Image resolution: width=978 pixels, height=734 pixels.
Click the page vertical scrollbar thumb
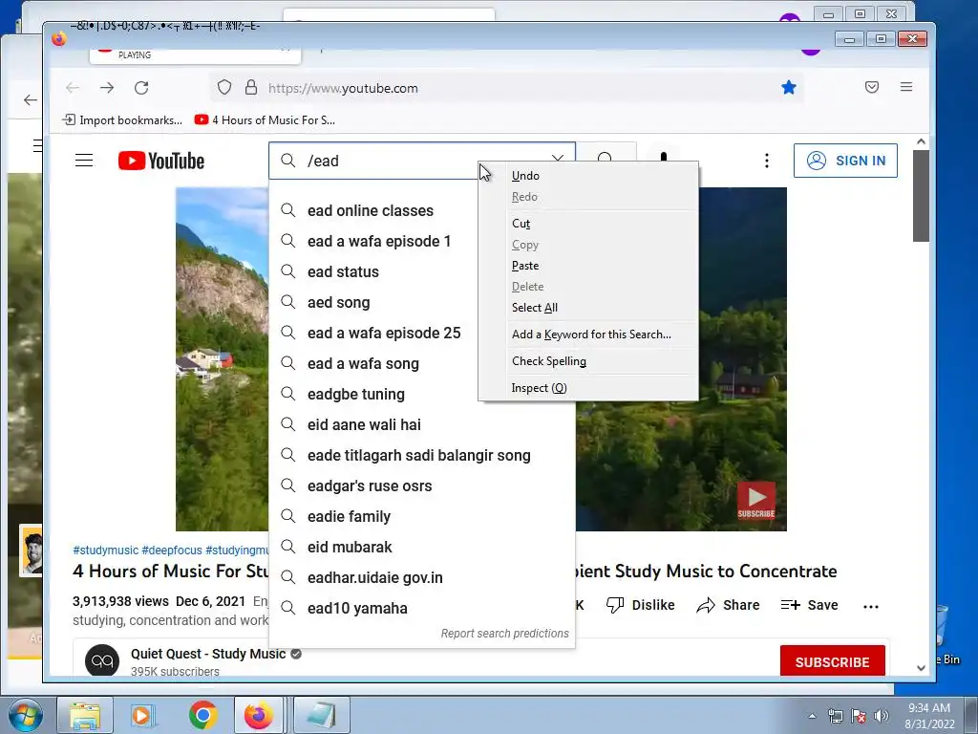921,195
